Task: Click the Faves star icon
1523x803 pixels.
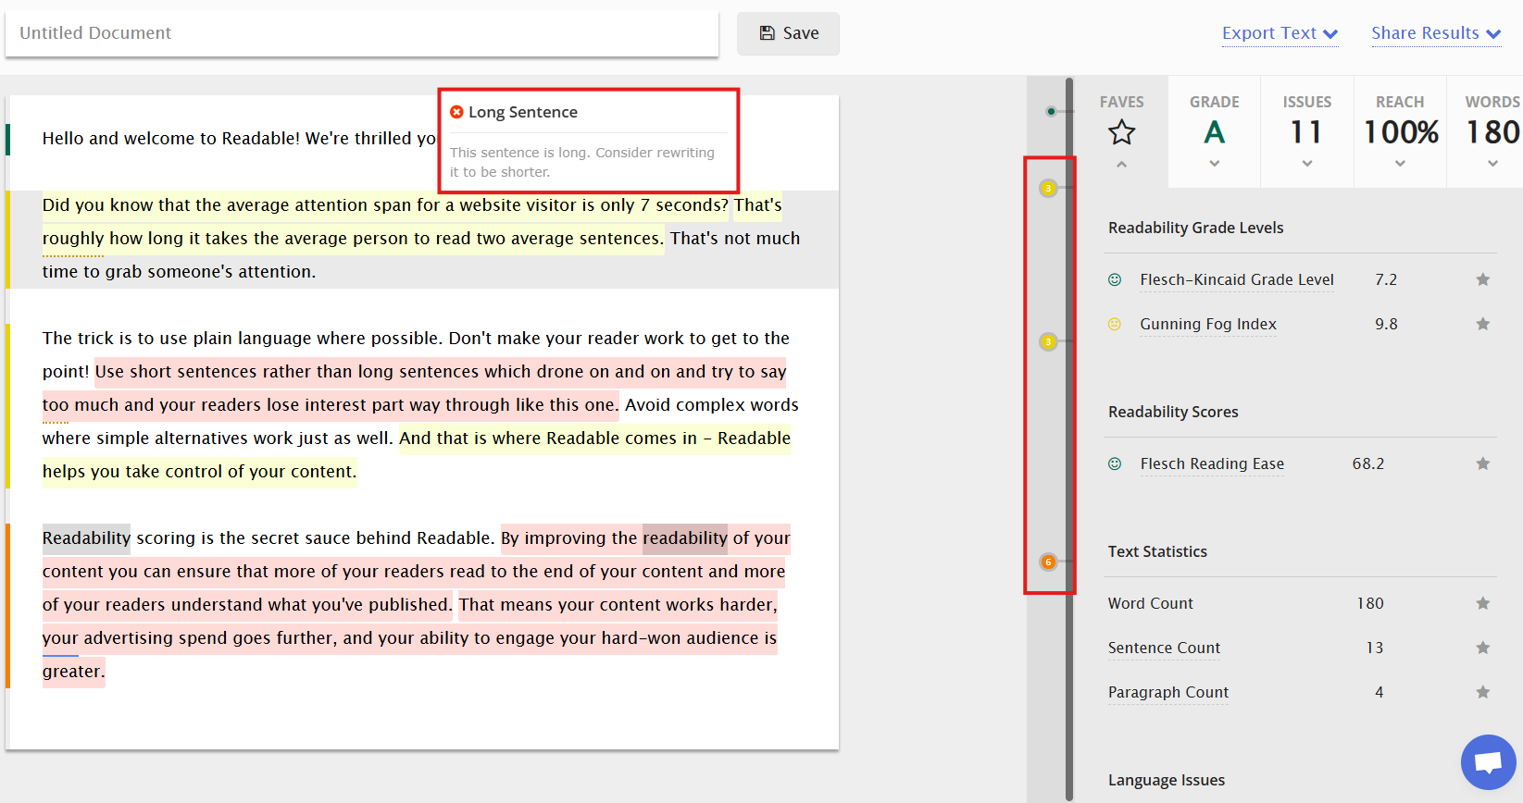Action: pos(1121,132)
